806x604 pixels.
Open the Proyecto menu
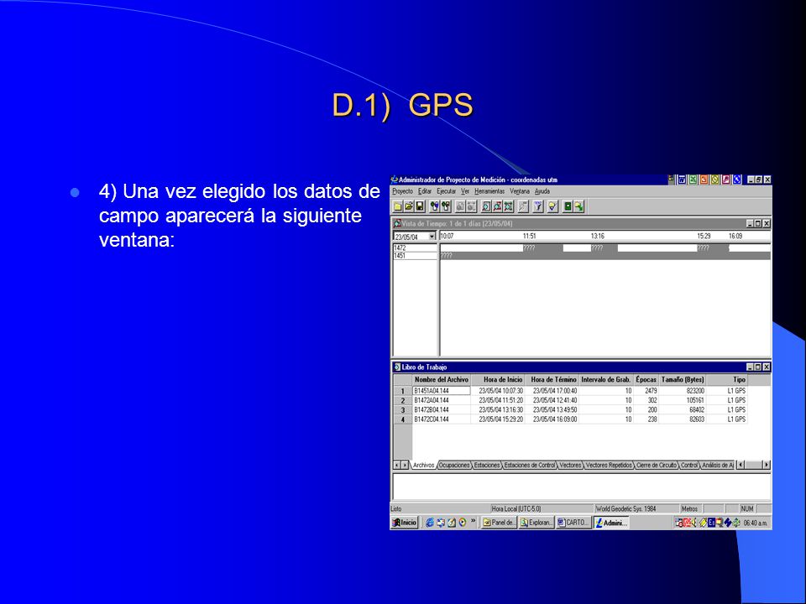pos(402,191)
